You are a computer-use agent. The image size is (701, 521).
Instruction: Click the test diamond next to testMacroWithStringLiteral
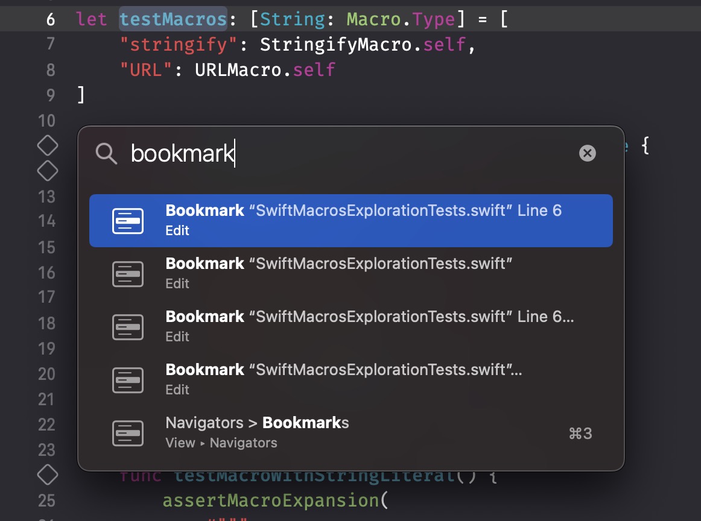pyautogui.click(x=47, y=475)
